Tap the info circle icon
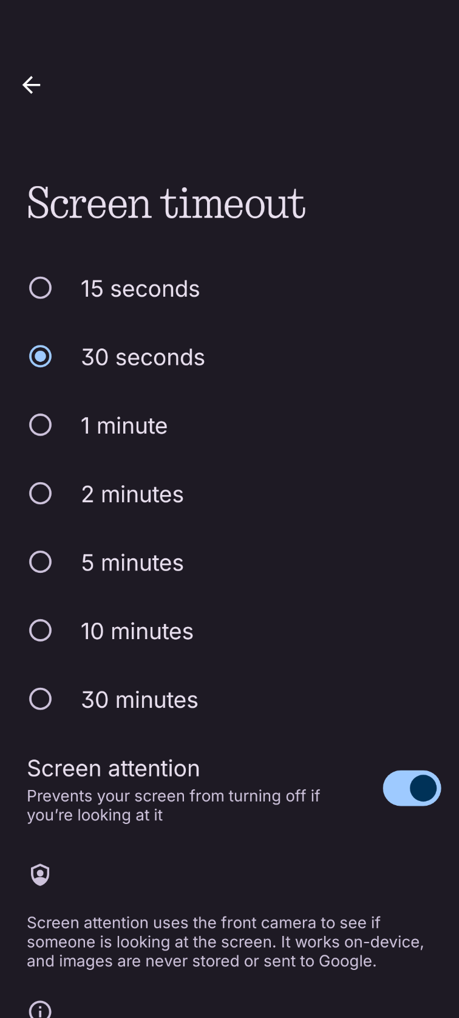The height and width of the screenshot is (1018, 459). (40, 1010)
